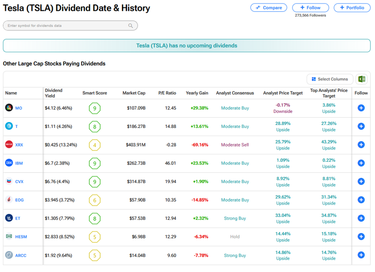375x272 pixels.
Task: Open the Select Columns dropdown
Action: click(x=330, y=79)
